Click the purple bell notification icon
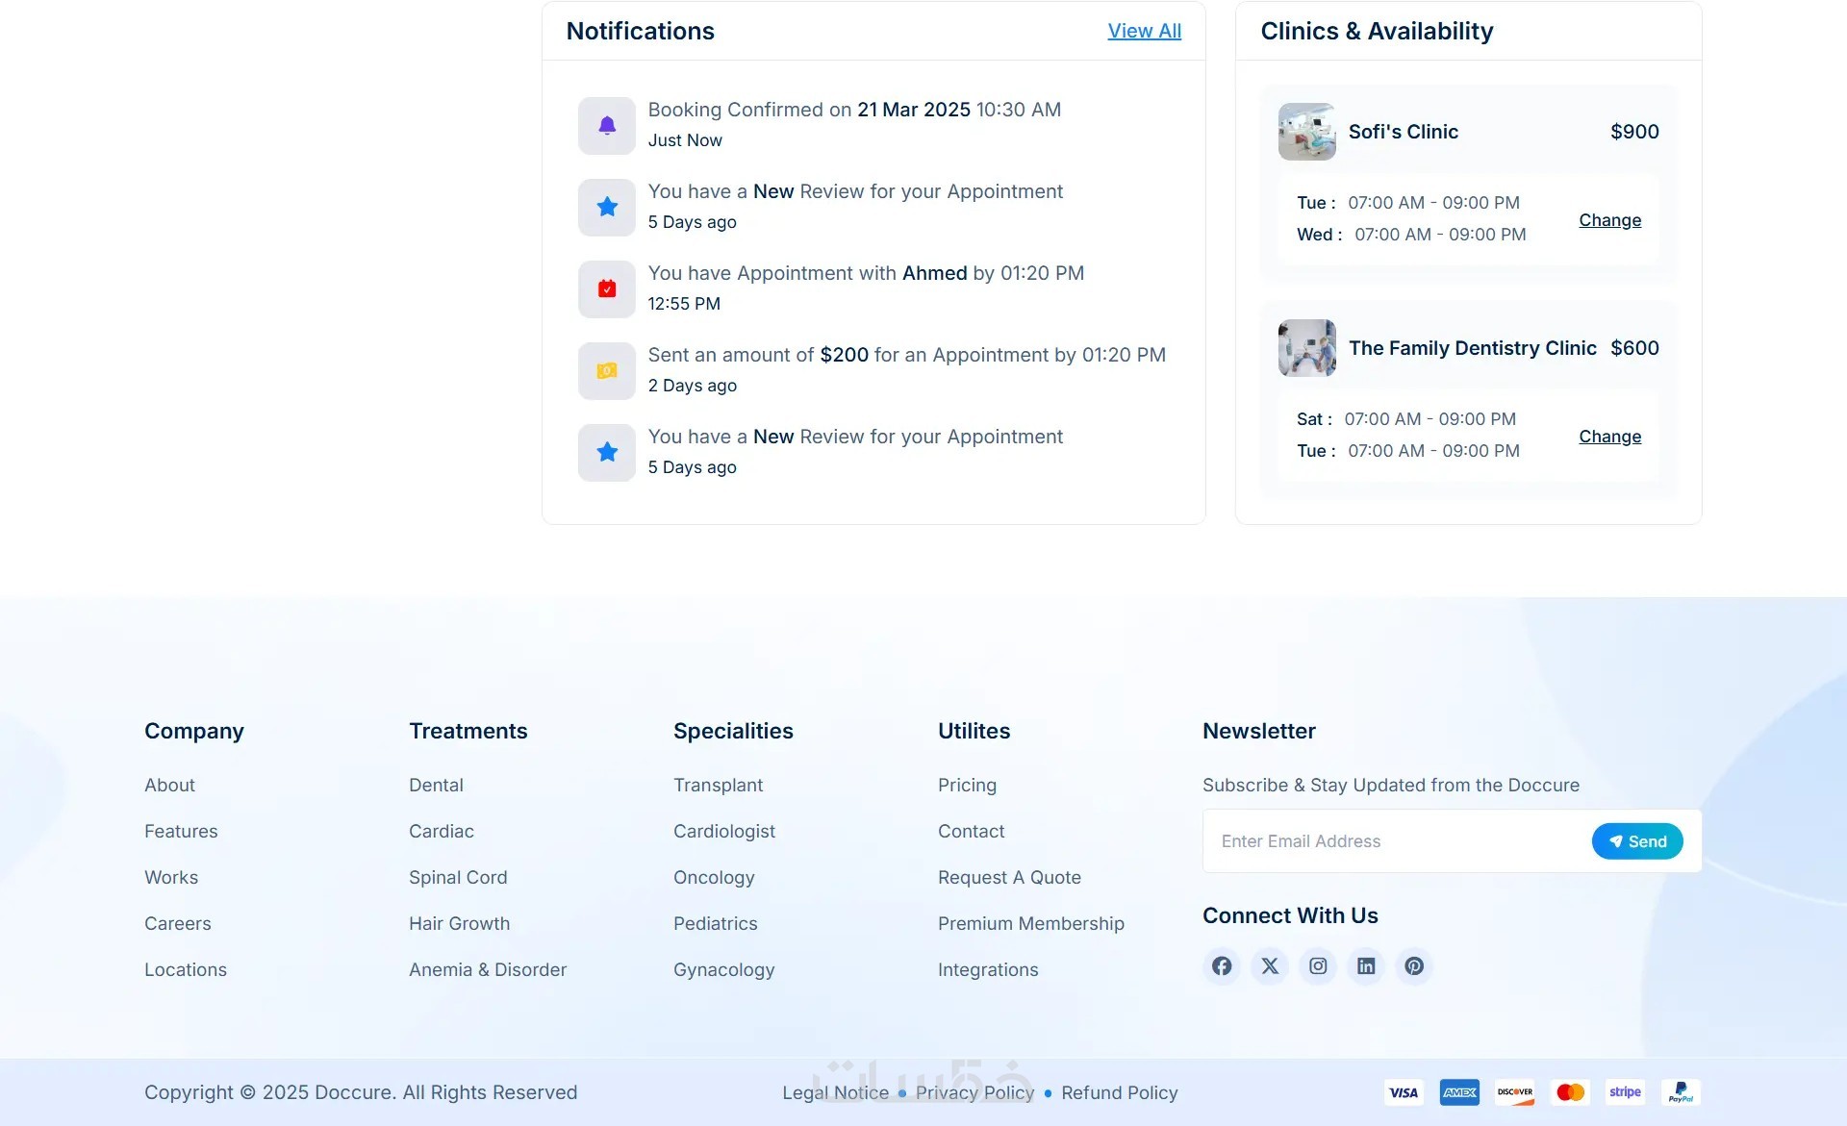 click(x=607, y=125)
